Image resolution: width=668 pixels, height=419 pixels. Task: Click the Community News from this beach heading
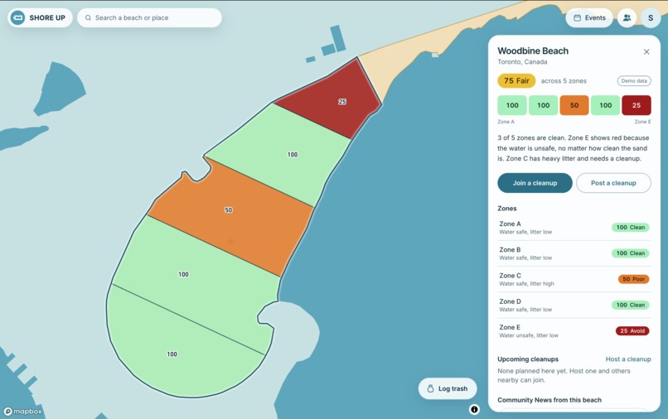coord(549,400)
